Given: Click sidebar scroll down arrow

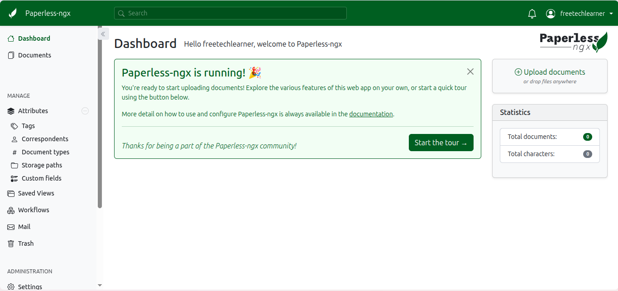Looking at the screenshot, I should tap(100, 286).
